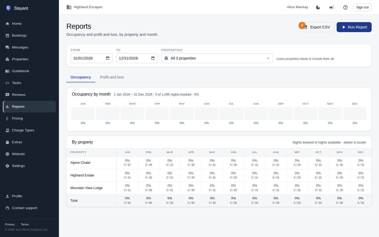Click the Settings gear icon in sidebar
Image resolution: width=379 pixels, height=237 pixels.
[7, 166]
